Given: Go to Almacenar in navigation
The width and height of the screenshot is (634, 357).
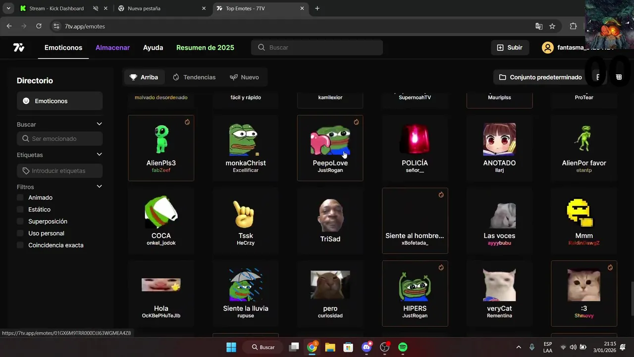Looking at the screenshot, I should click(112, 48).
